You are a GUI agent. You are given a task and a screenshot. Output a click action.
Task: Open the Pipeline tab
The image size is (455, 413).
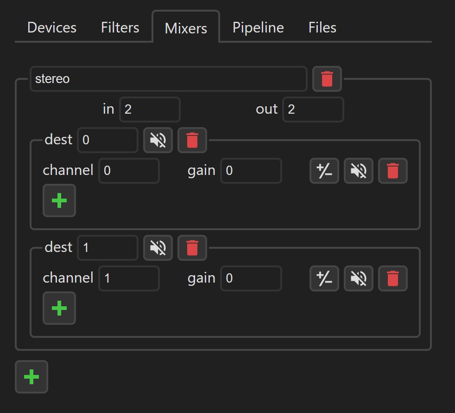pyautogui.click(x=258, y=28)
